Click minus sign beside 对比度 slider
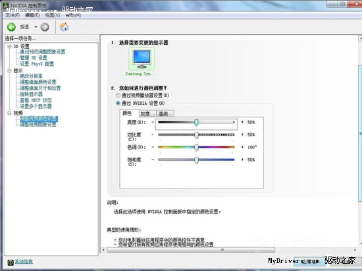 [153, 135]
